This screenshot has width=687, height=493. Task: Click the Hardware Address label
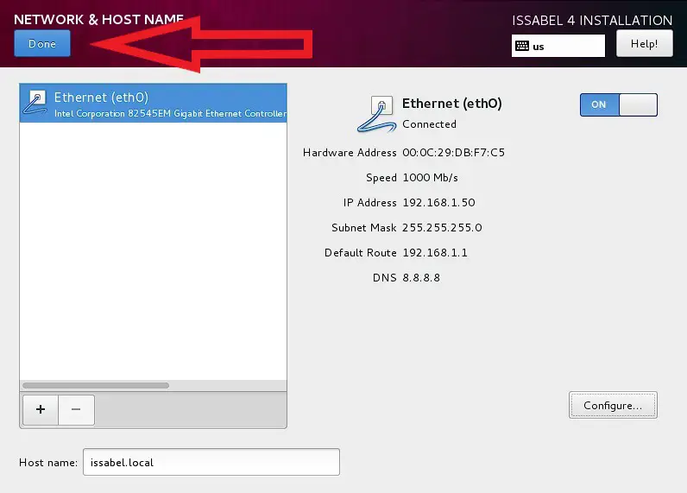point(350,153)
